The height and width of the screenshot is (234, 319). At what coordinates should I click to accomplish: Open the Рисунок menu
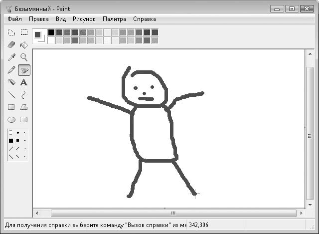(84, 19)
